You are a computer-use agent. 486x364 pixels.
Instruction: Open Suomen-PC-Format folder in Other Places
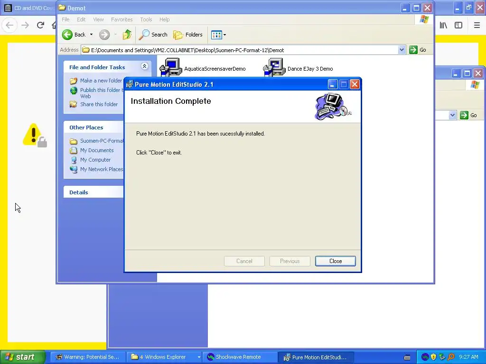click(102, 141)
